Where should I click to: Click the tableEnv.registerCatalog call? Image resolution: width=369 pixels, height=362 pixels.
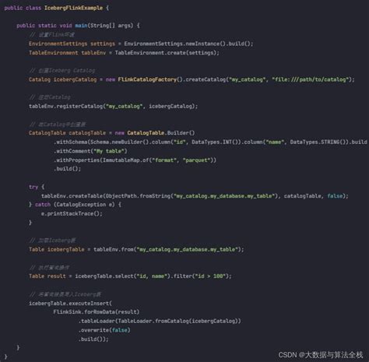tap(113, 106)
